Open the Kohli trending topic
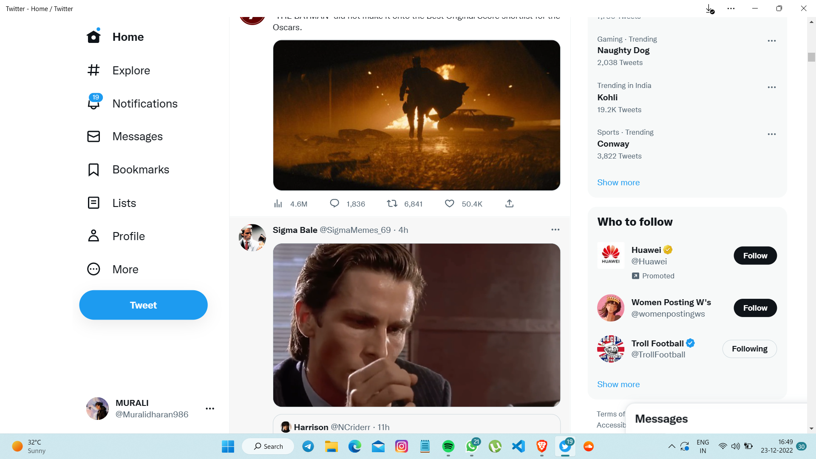This screenshot has width=816, height=459. coord(607,97)
